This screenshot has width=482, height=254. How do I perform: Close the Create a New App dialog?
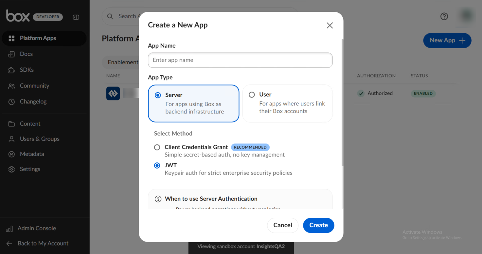point(330,25)
